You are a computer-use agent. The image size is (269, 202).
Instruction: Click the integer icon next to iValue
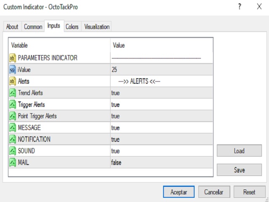tap(13, 69)
